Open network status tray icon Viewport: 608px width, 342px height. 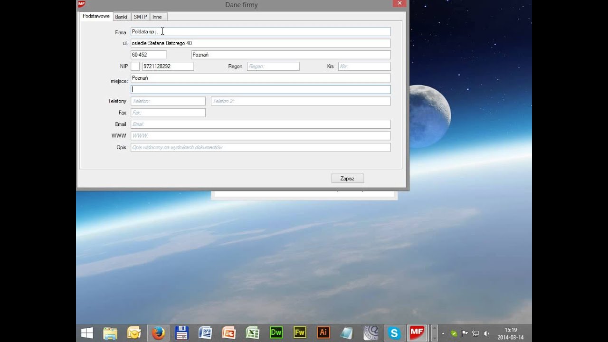(x=475, y=333)
